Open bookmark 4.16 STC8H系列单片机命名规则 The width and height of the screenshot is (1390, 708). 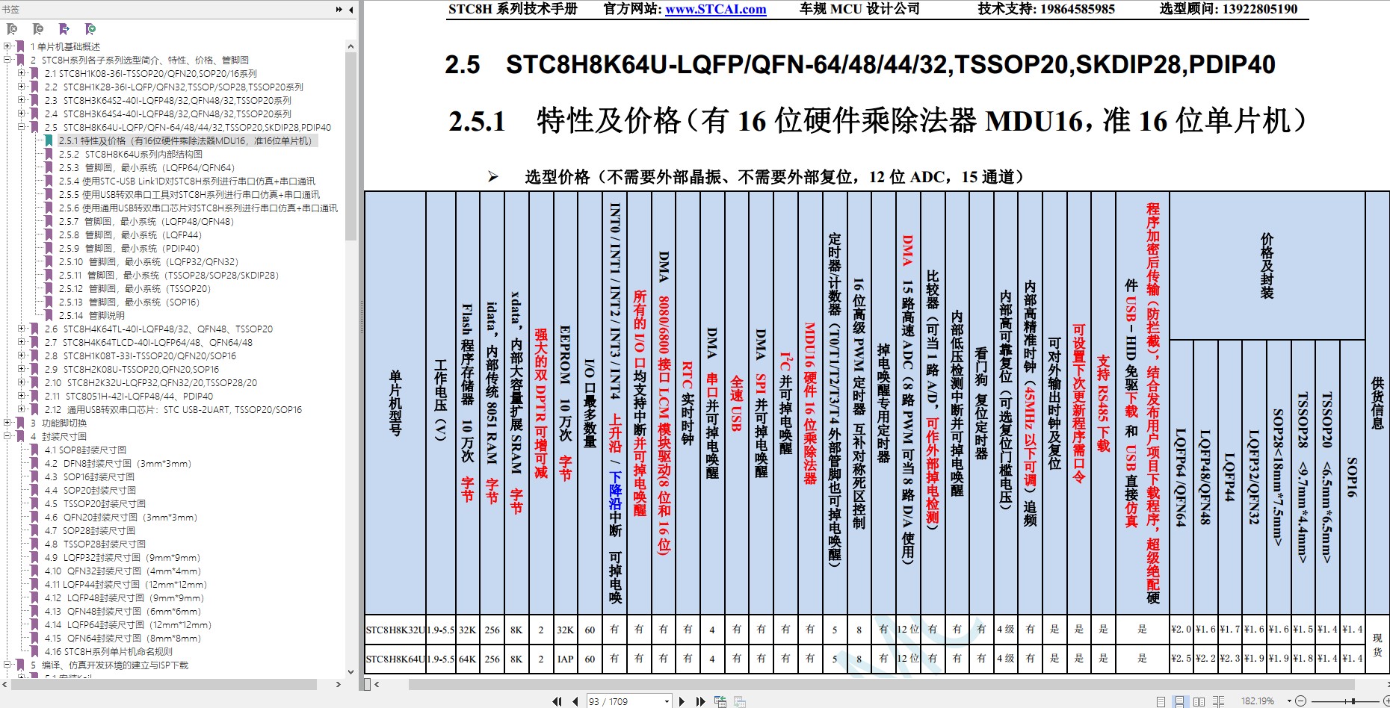[108, 651]
